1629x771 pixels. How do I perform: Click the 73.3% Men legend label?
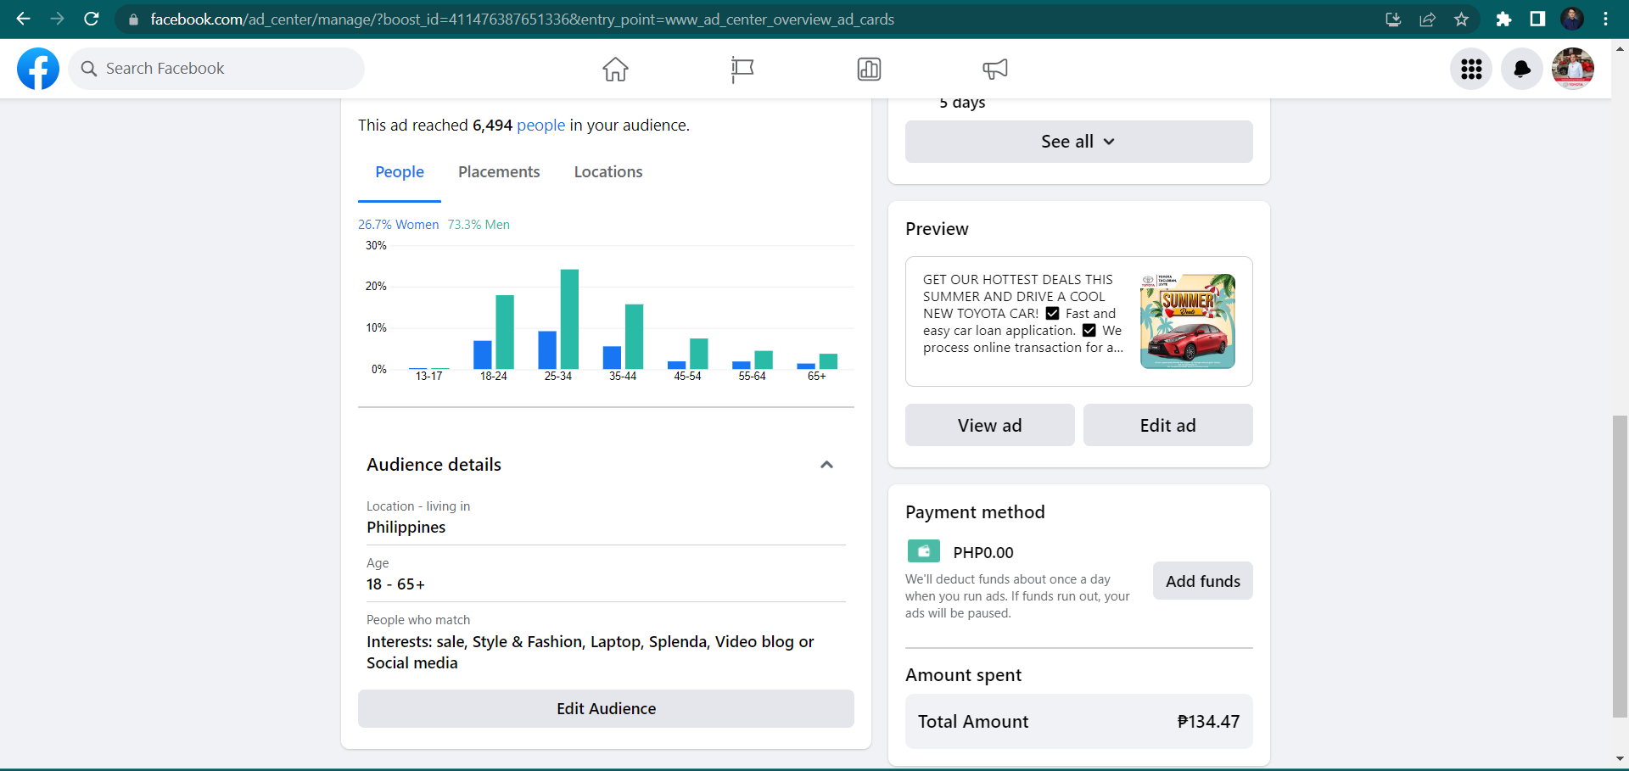479,225
